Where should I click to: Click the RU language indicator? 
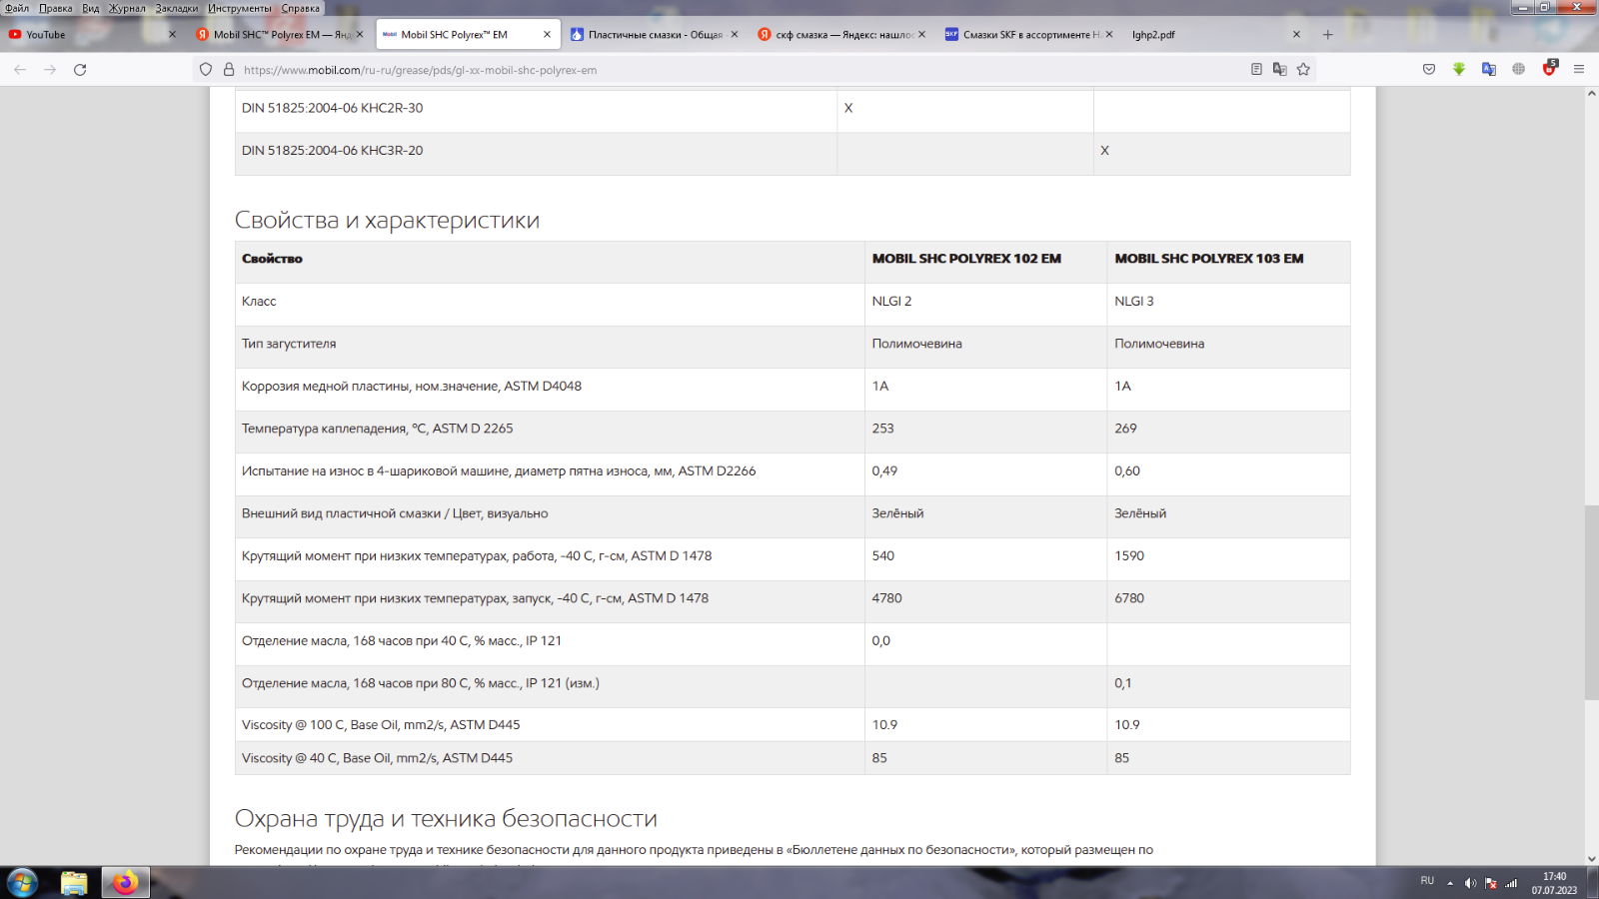[x=1427, y=881]
